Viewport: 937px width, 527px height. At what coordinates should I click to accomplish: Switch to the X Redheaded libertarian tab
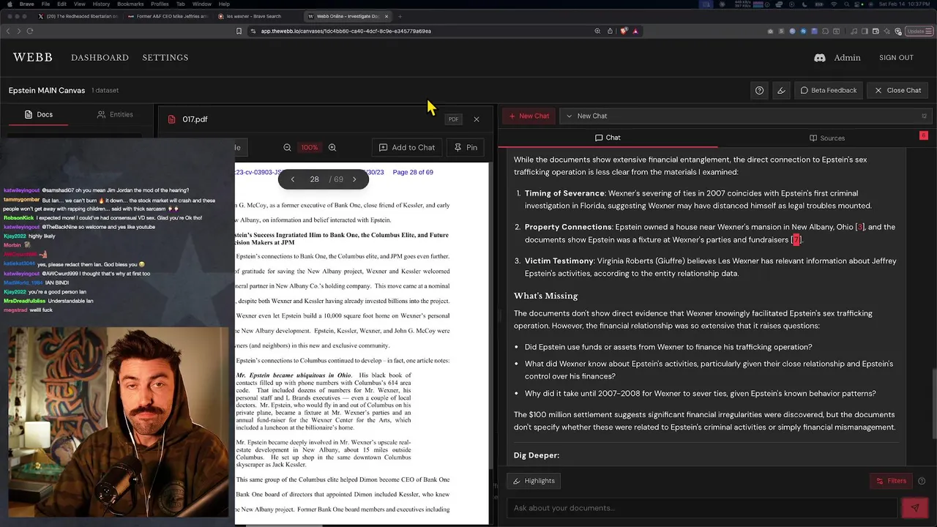[78, 16]
